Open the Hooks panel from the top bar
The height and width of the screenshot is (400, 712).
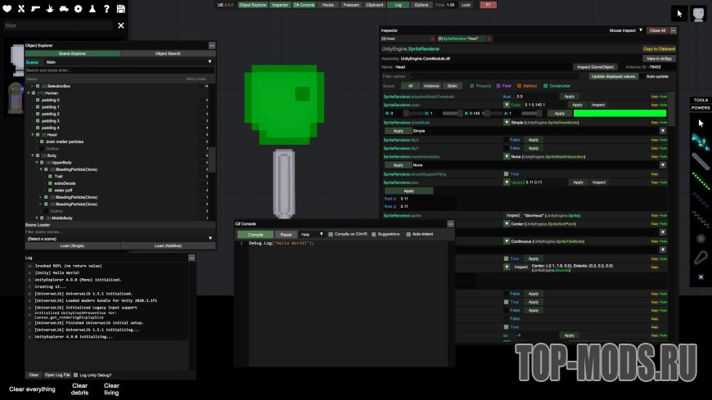pos(328,5)
